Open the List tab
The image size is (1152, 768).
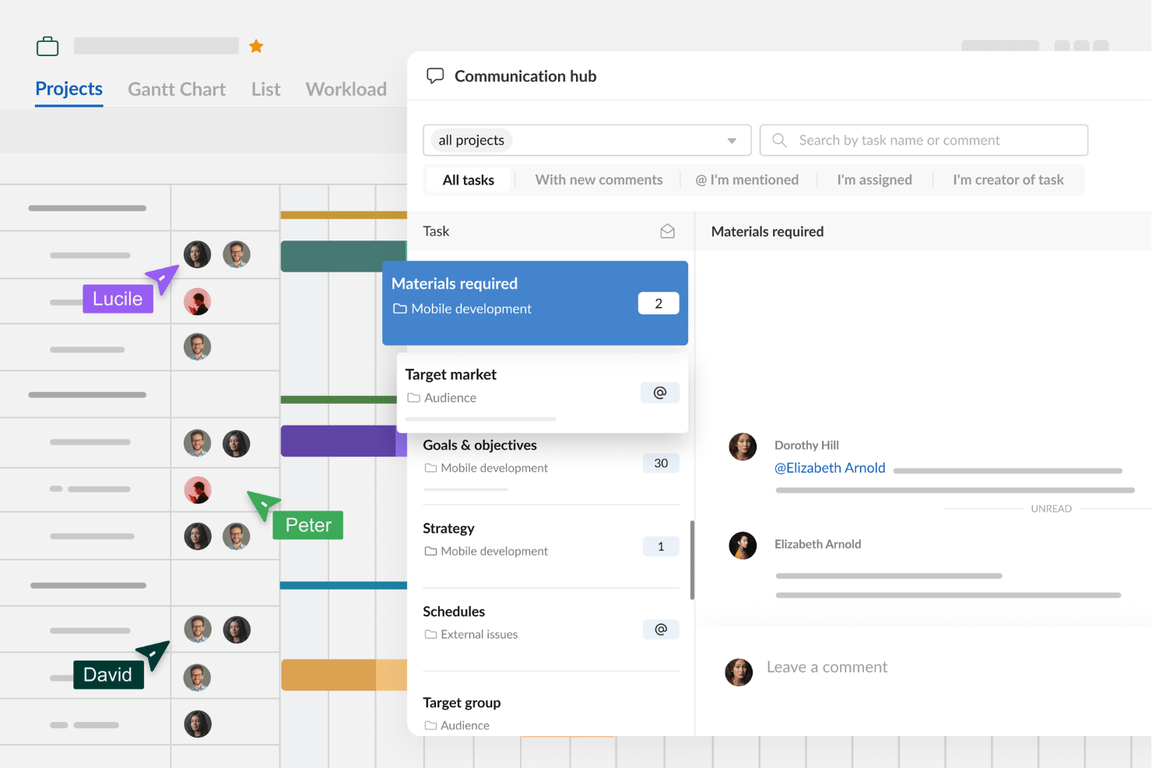(265, 89)
